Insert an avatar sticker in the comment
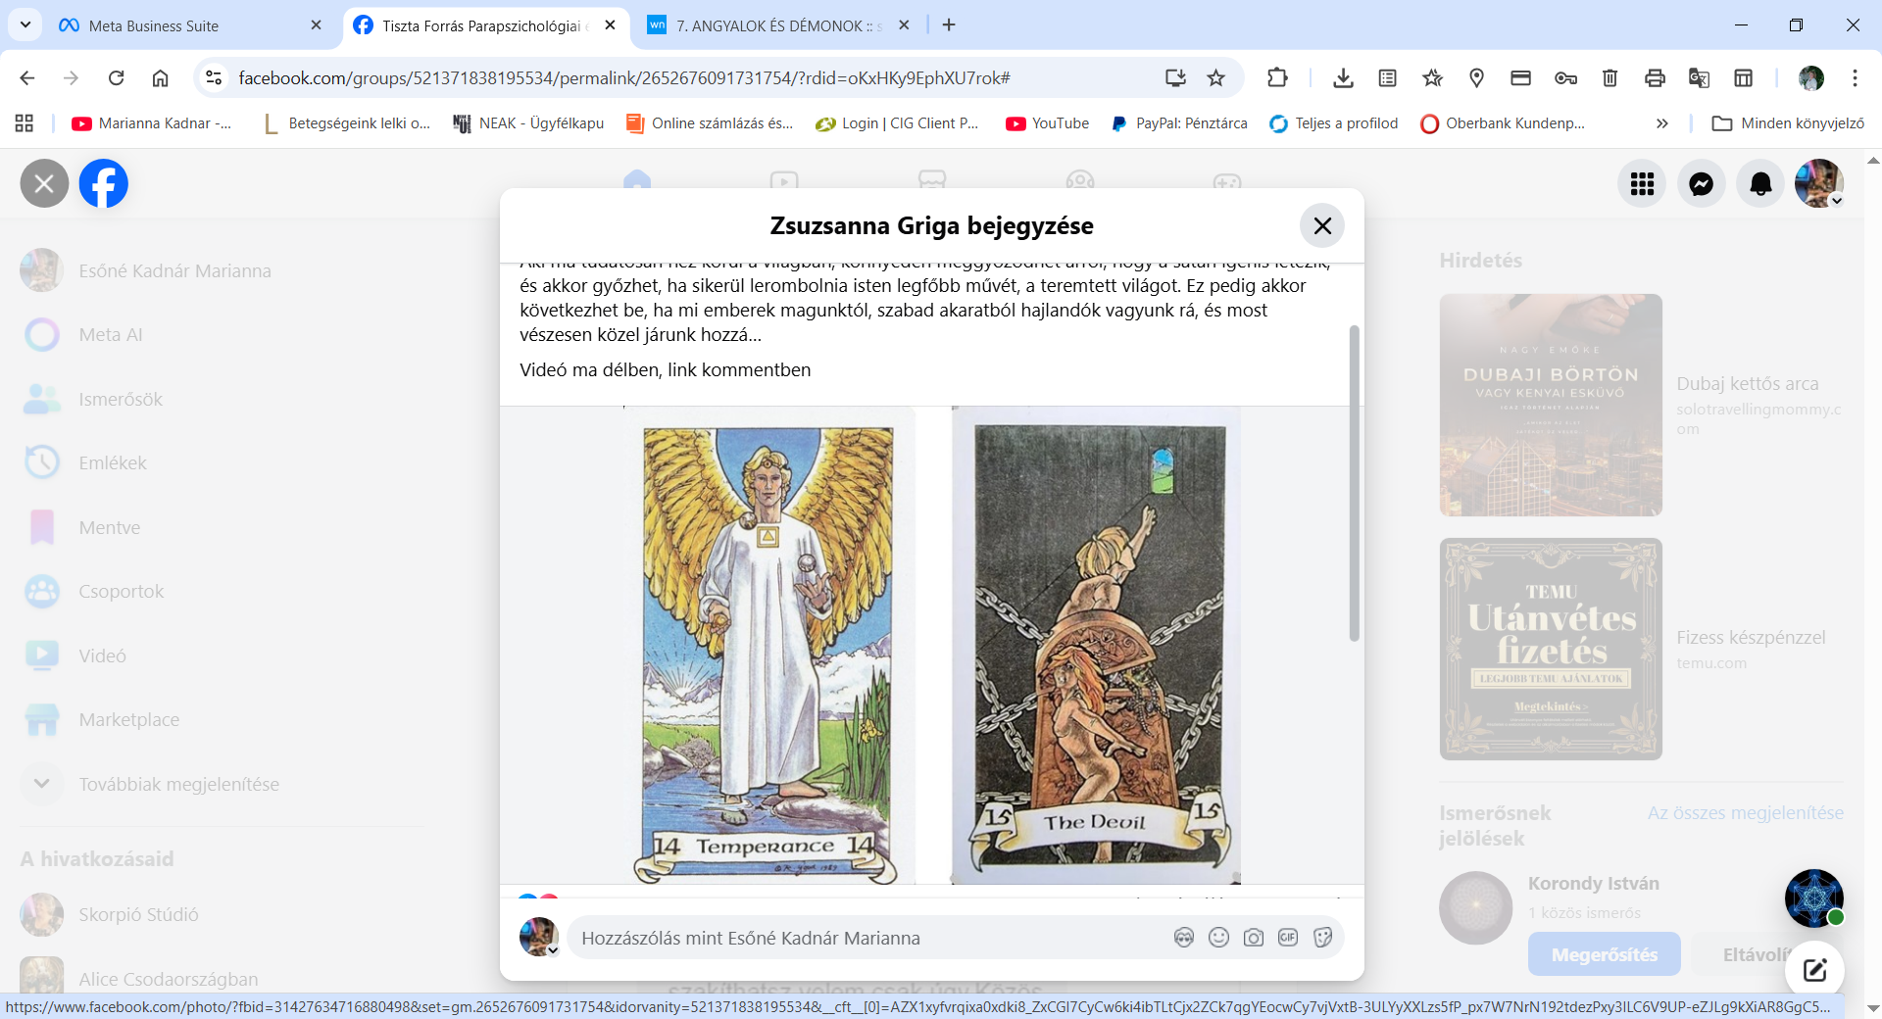 point(1184,938)
